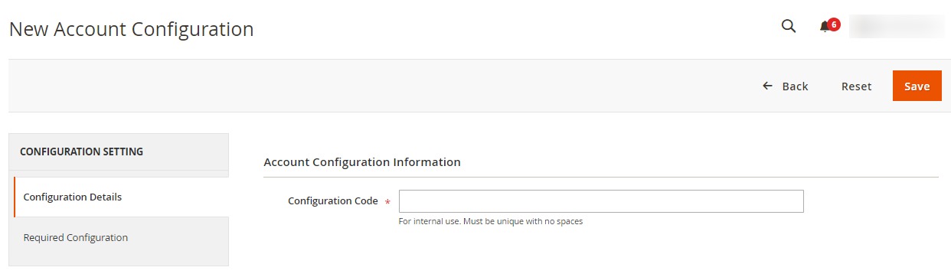Click the red required asterisk
Image resolution: width=951 pixels, height=277 pixels.
coord(387,203)
